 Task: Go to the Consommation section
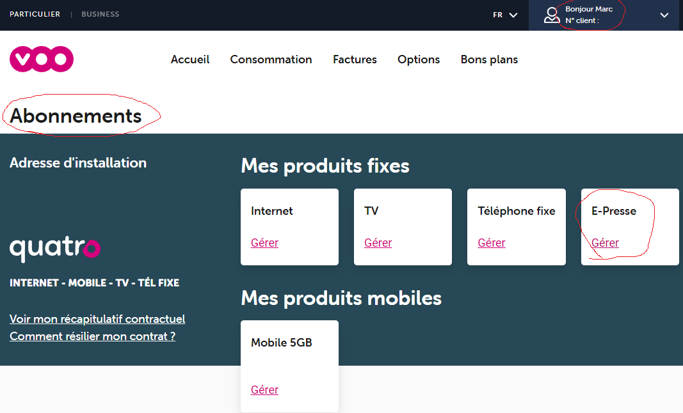click(271, 59)
